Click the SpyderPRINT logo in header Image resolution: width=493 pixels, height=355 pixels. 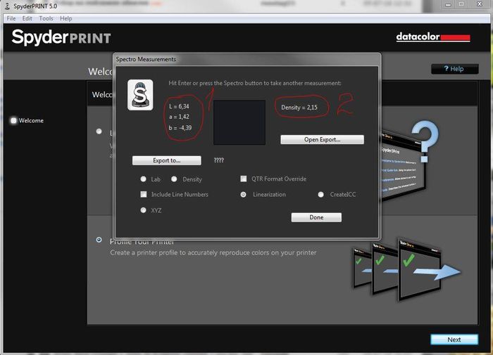click(x=61, y=37)
